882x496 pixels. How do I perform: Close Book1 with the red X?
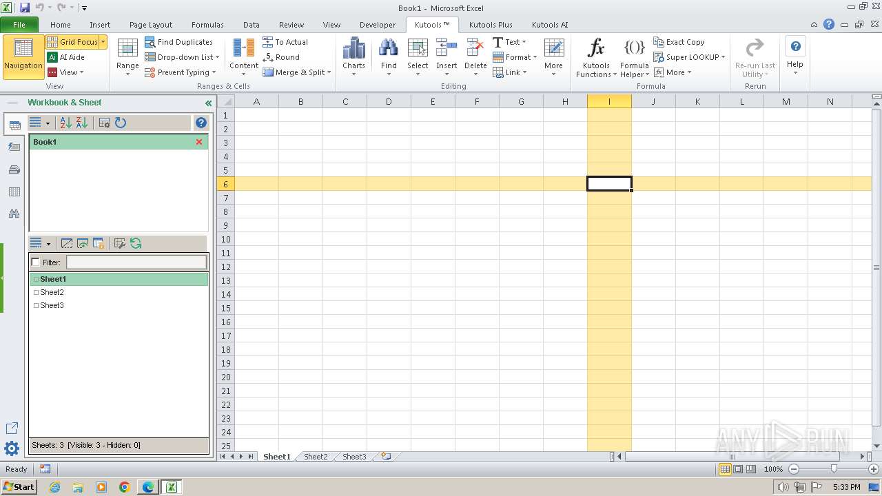[x=199, y=142]
